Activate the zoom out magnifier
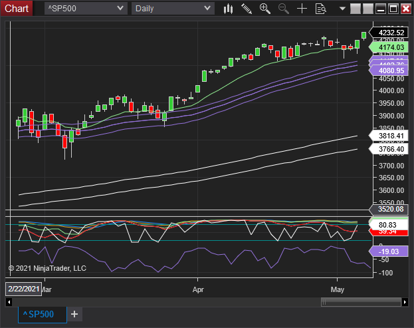 point(283,9)
